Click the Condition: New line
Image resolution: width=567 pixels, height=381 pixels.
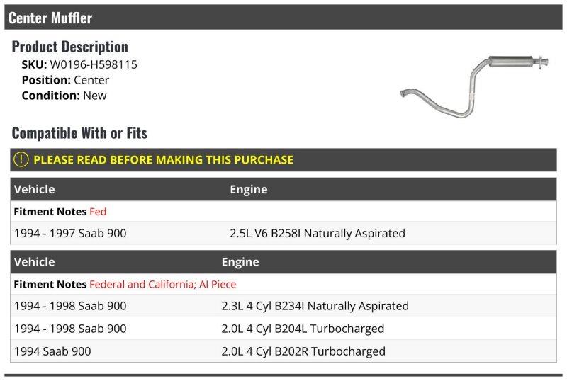pos(64,96)
